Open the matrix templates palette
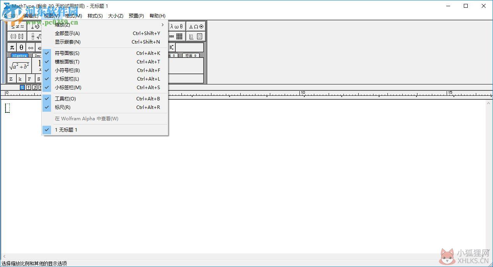Image resolution: width=493 pixels, height=267 pixels. click(176, 36)
